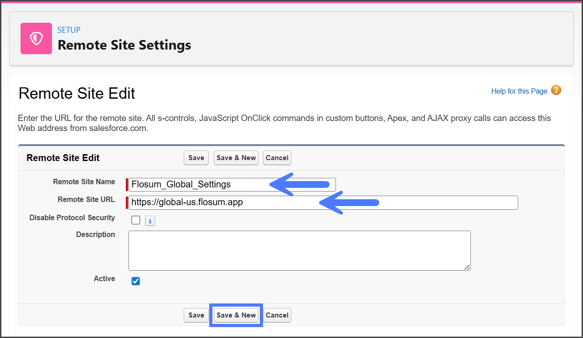The height and width of the screenshot is (338, 583).
Task: Click the Disable Protocol Security label
Action: click(x=72, y=217)
